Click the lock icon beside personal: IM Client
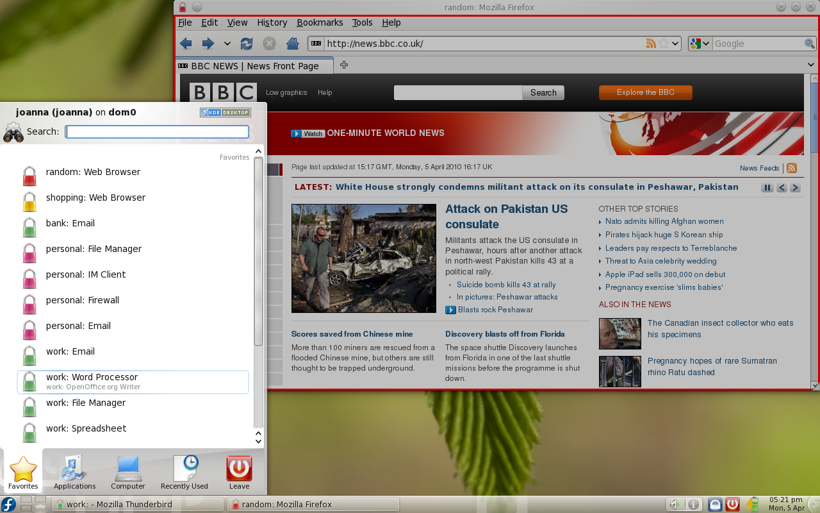 [x=29, y=278]
